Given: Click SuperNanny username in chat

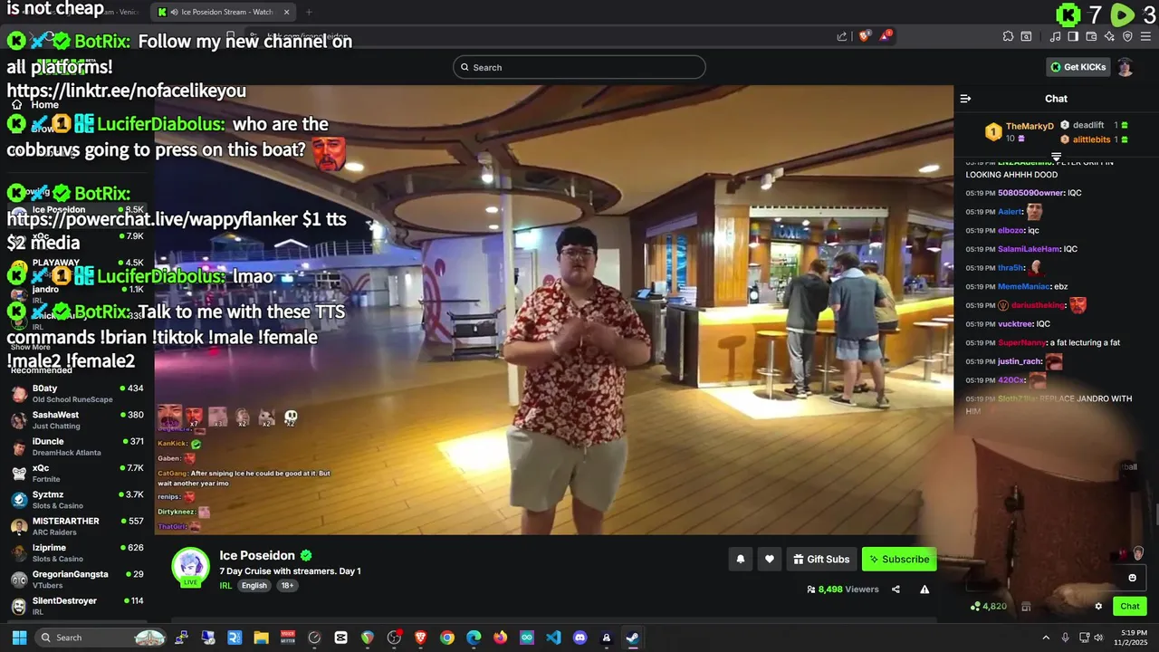Looking at the screenshot, I should coord(1021,343).
